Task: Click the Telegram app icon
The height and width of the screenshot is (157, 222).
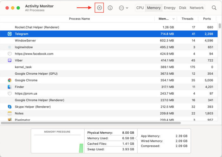Action: [10, 34]
